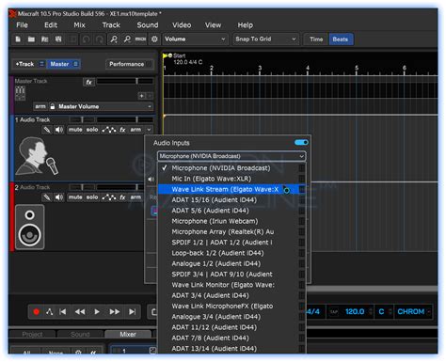Open the Volume dropdown in toolbar
Screen dimensions: 446x362
tap(195, 39)
